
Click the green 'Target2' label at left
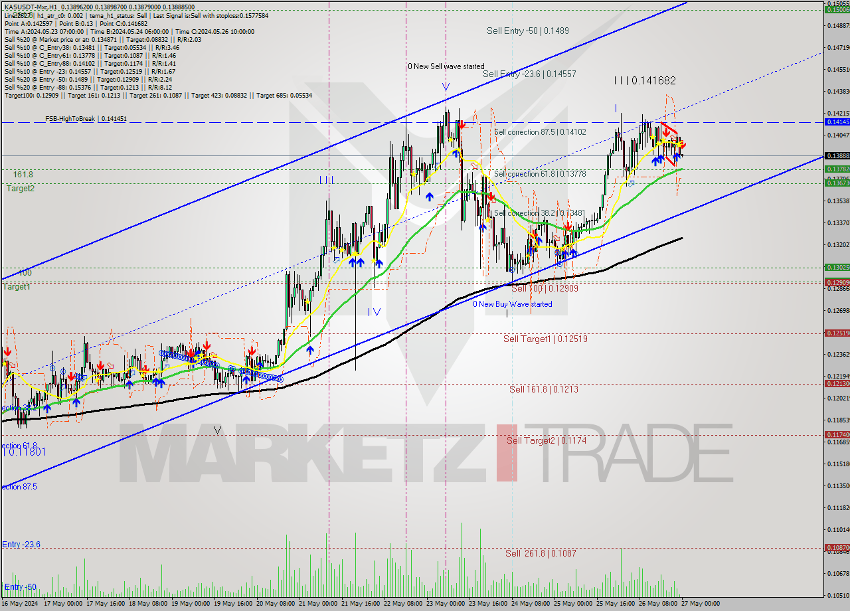click(x=21, y=189)
